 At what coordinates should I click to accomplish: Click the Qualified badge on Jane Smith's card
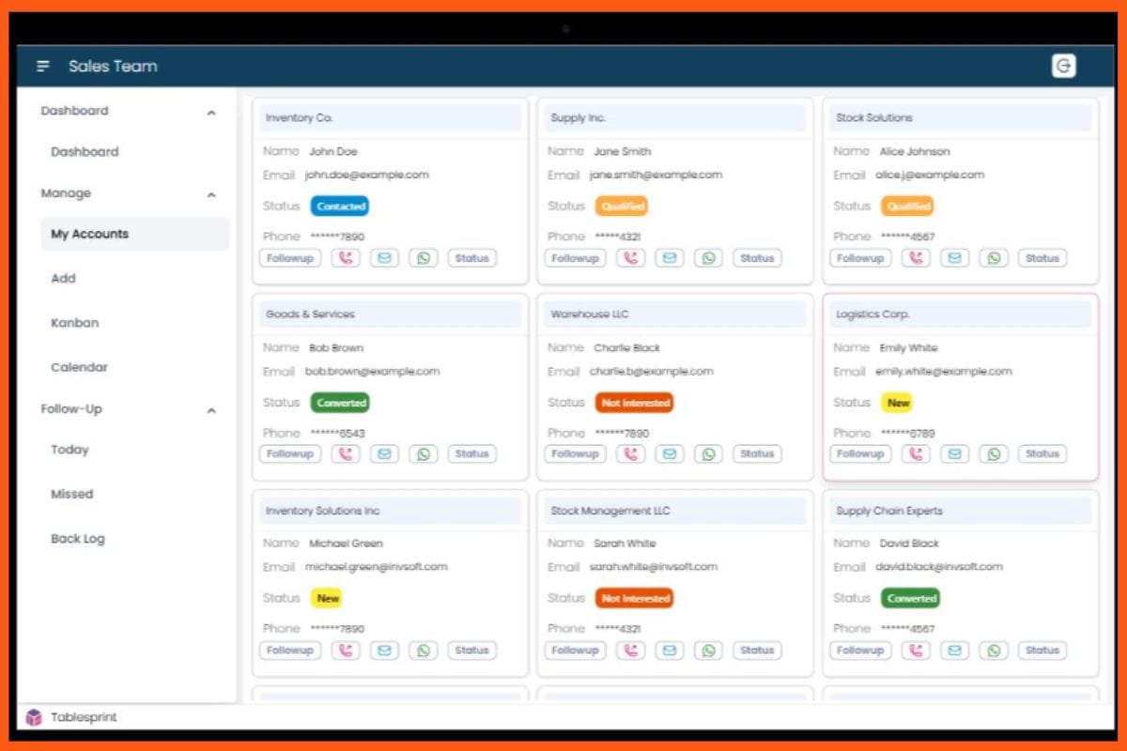tap(622, 207)
